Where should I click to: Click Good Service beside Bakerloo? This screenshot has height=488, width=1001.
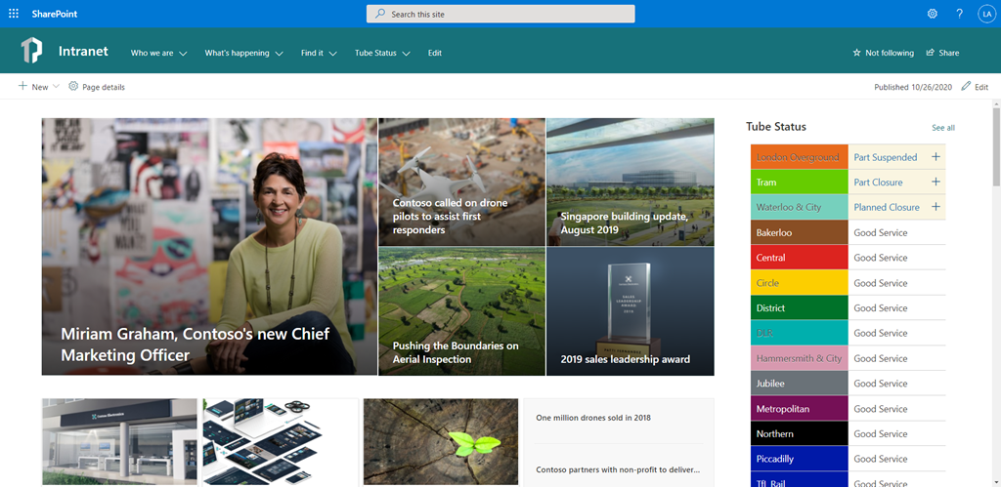tap(881, 232)
